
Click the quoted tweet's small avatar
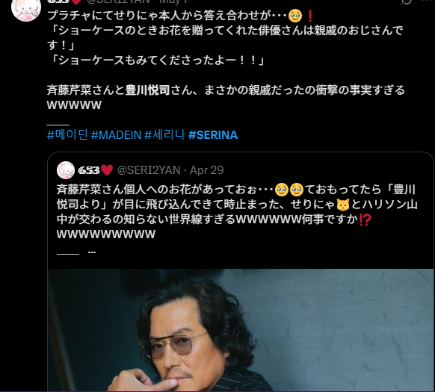66,170
